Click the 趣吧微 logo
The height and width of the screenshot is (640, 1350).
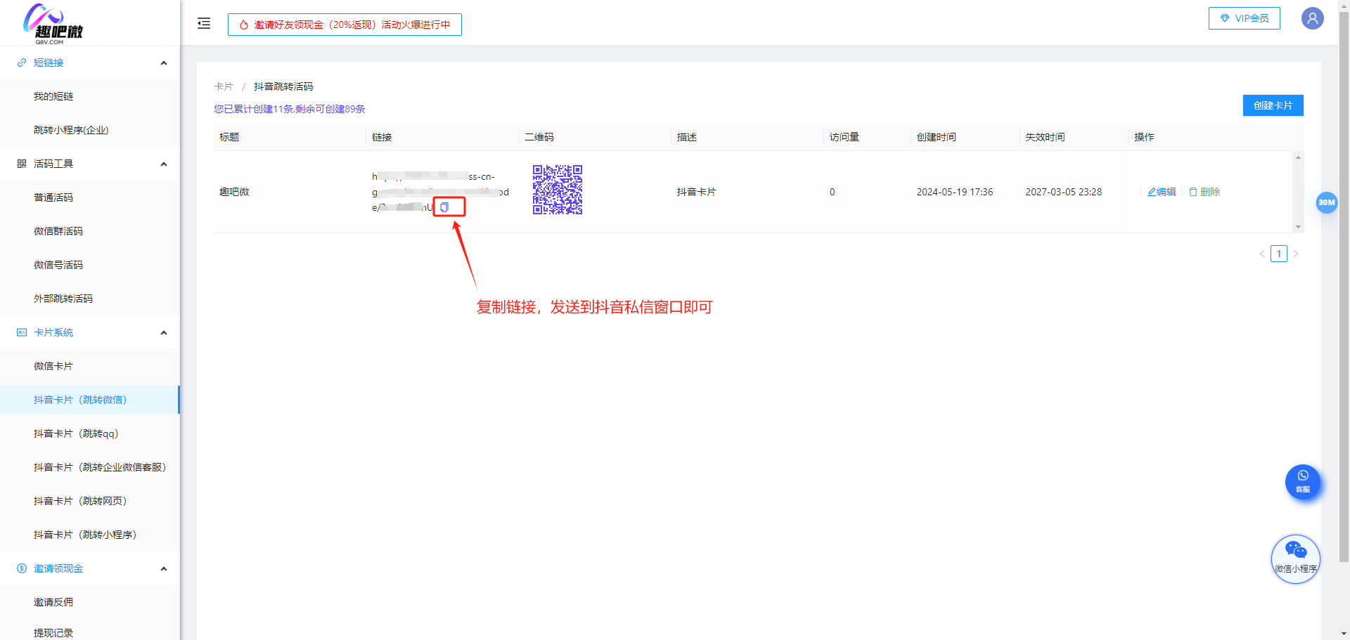(x=53, y=25)
